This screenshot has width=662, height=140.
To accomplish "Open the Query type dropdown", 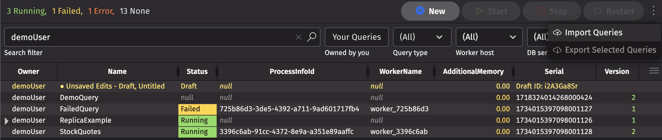I will pos(422,37).
